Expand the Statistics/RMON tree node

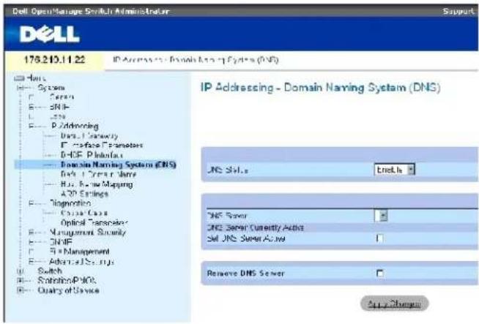click(21, 281)
